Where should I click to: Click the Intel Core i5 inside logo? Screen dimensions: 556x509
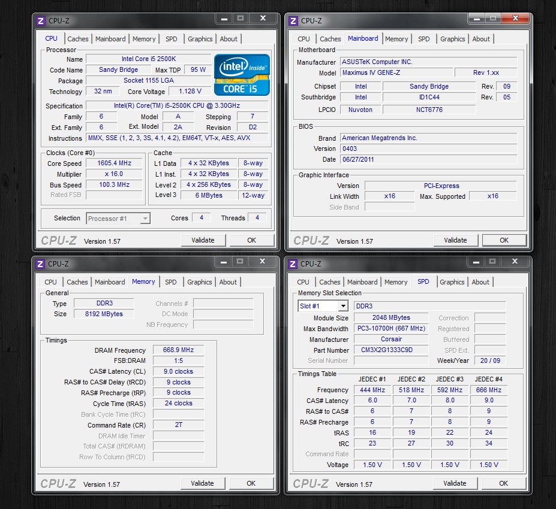coord(242,75)
